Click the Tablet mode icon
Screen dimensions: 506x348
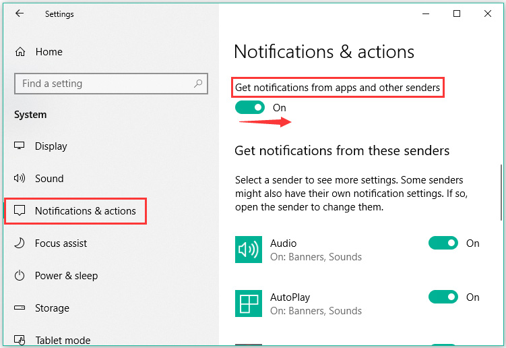coord(20,340)
